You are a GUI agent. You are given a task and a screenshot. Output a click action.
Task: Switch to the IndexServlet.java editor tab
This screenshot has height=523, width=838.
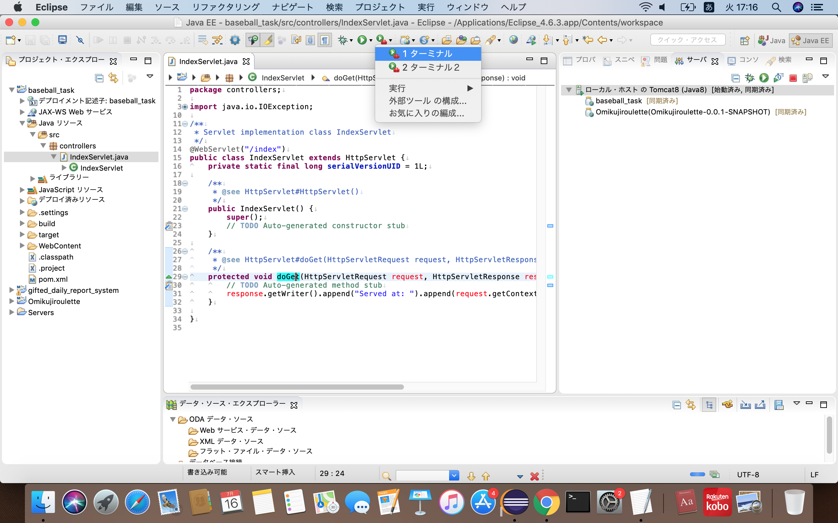209,61
